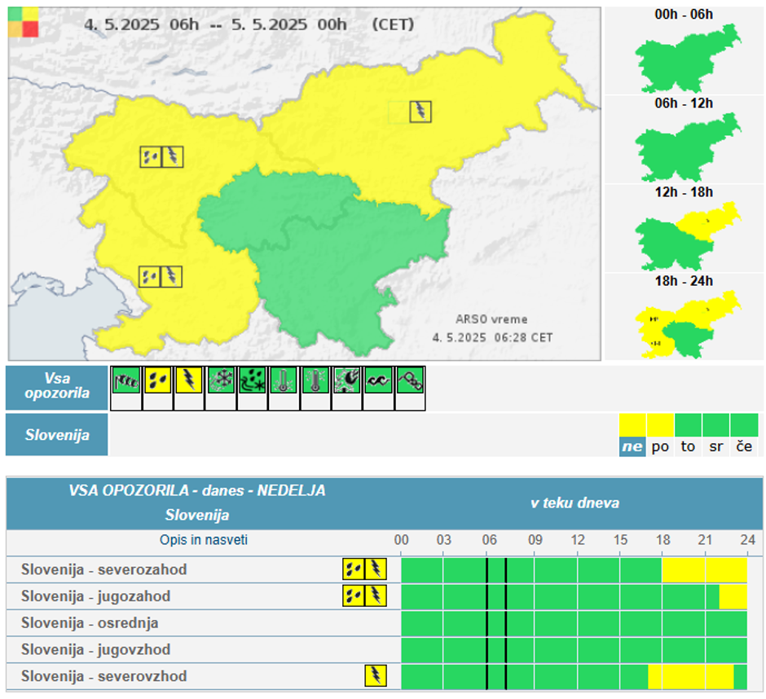Viewport: 766px width, 699px height.
Task: Switch to the 'to' day tab
Action: (689, 446)
